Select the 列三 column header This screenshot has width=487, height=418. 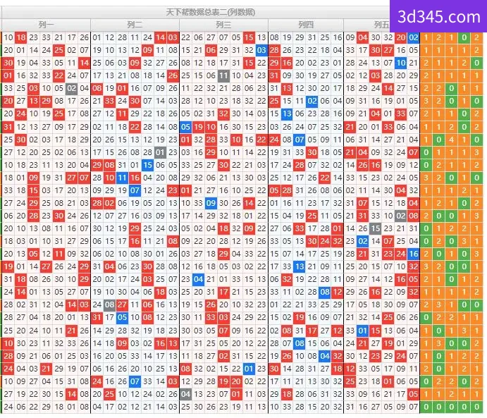click(x=223, y=25)
